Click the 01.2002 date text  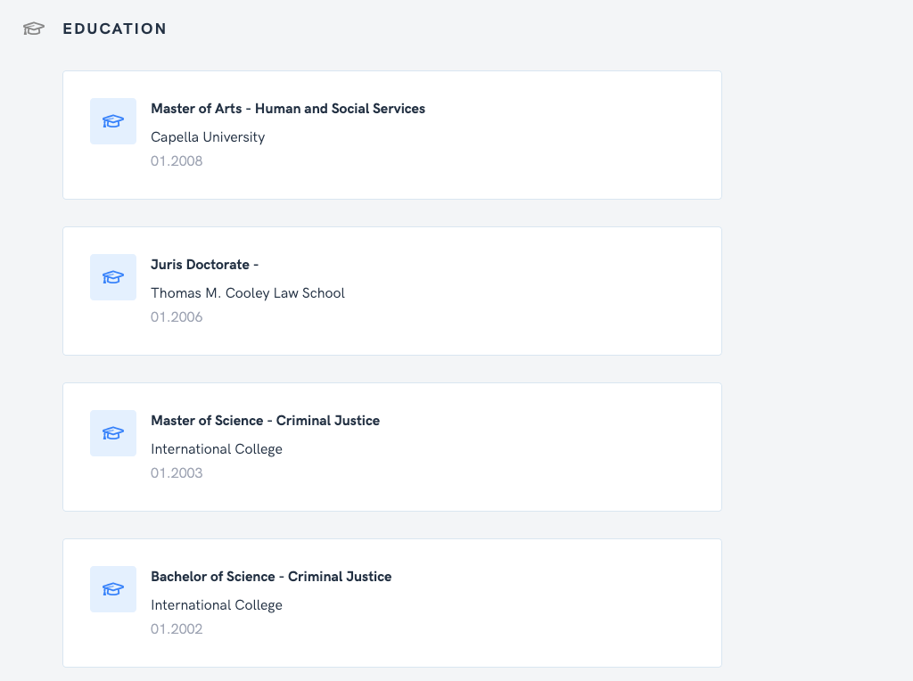pos(177,629)
